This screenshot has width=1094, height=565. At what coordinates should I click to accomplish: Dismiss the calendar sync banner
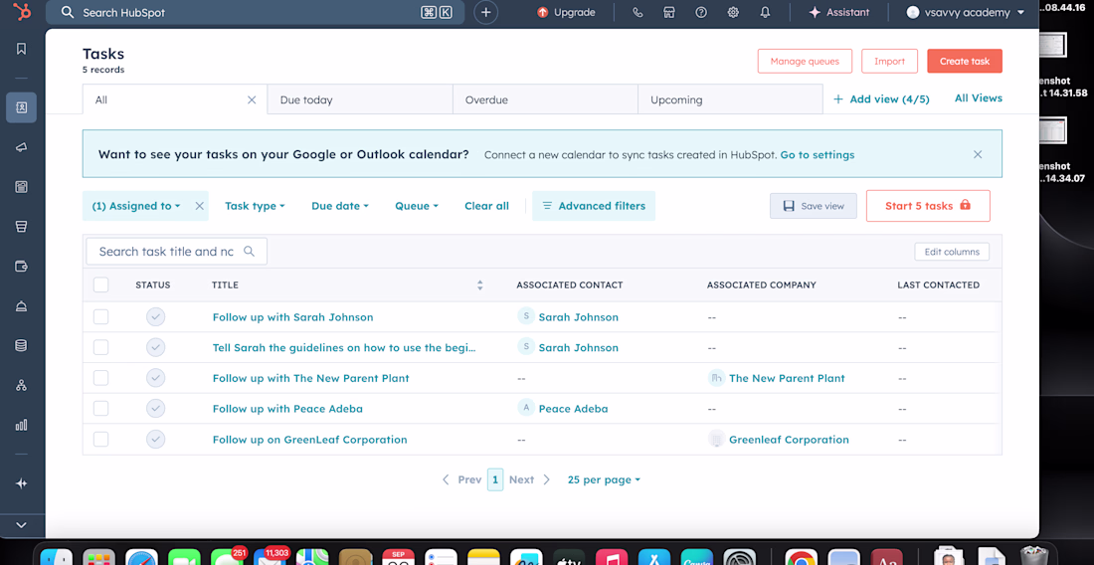(x=978, y=154)
